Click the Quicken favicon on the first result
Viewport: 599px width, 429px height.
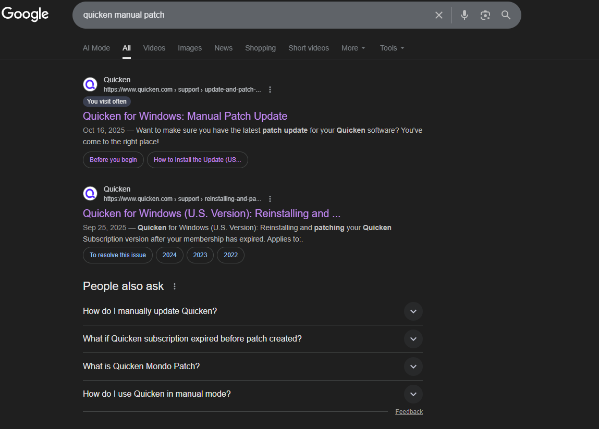click(90, 84)
